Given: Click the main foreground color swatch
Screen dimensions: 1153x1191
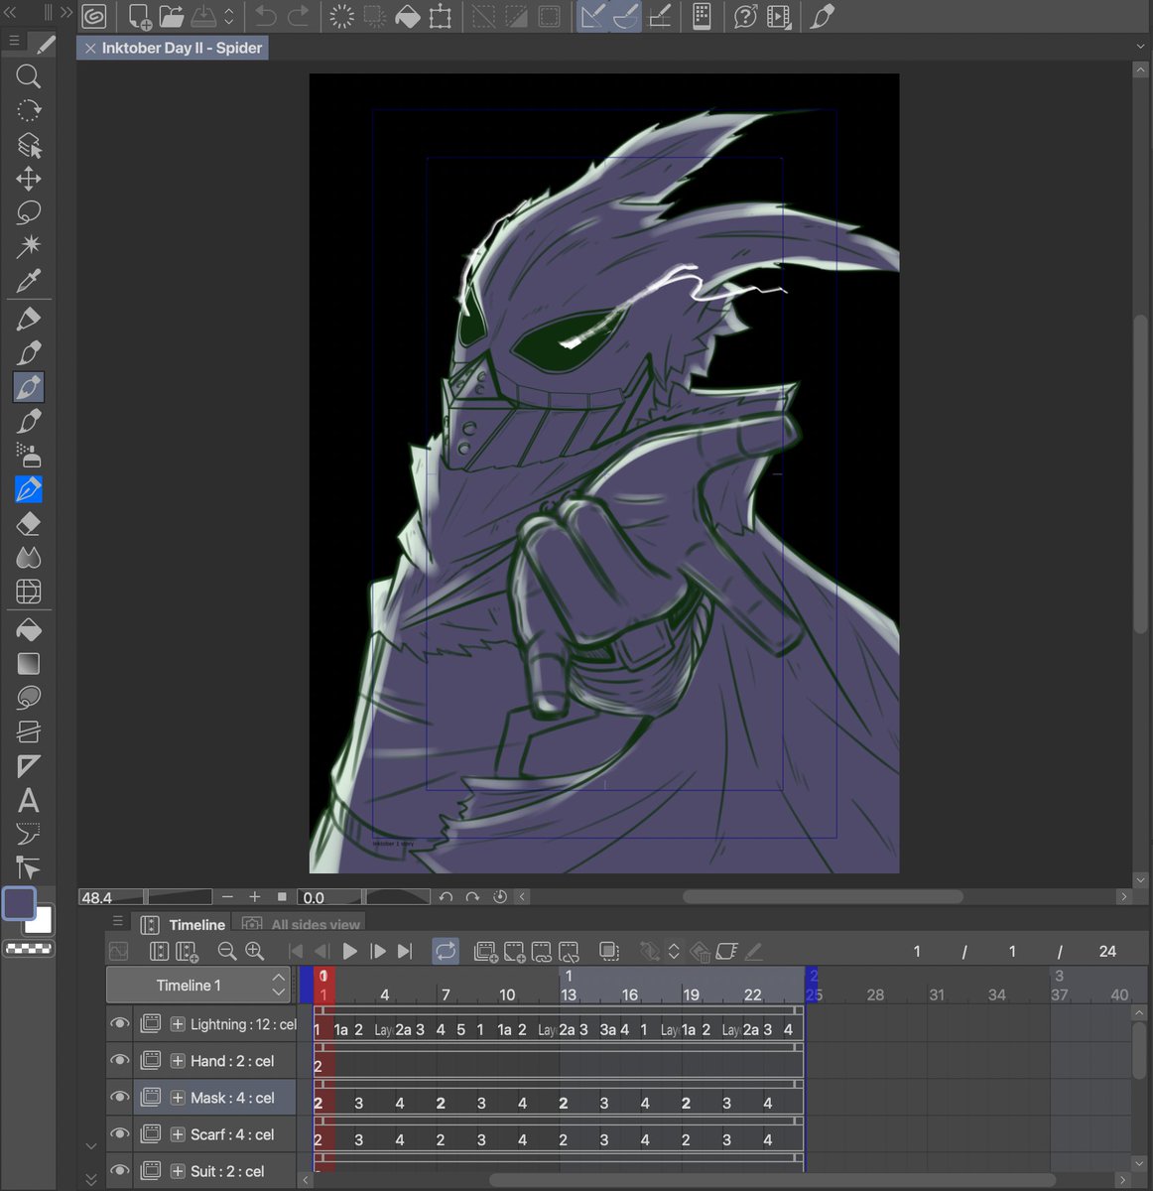Looking at the screenshot, I should click(20, 902).
